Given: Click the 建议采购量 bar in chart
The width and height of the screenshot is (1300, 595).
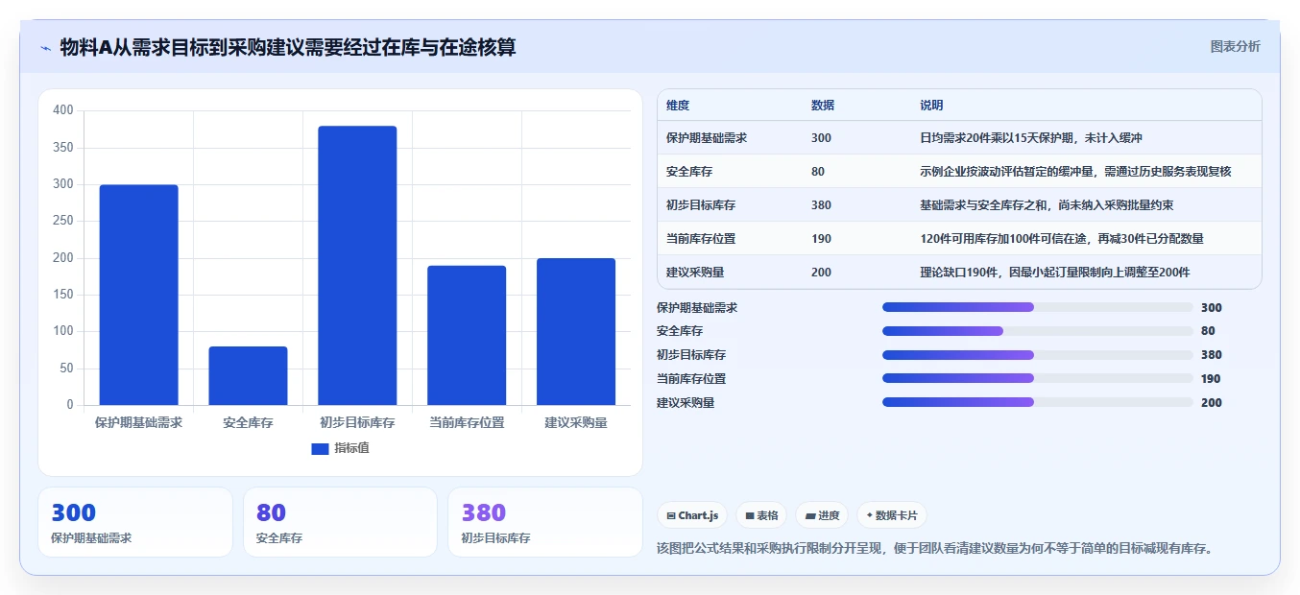Looking at the screenshot, I should [x=576, y=331].
